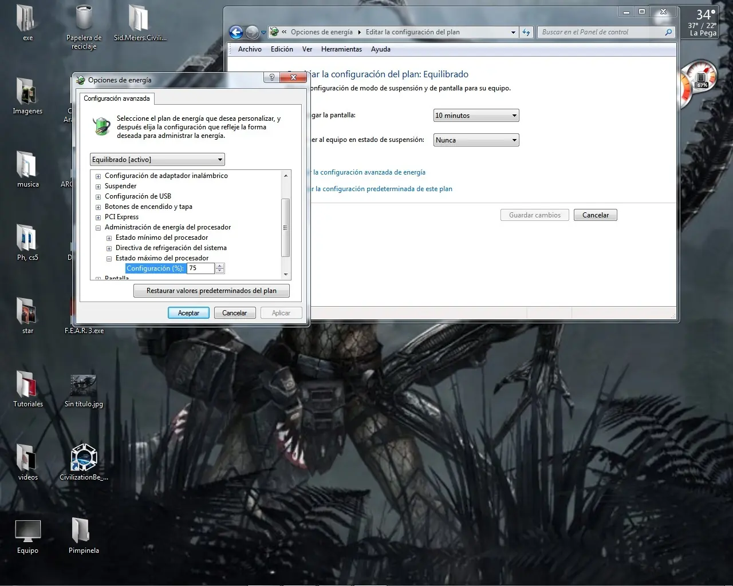Expand Botones de encendido y tapa
Screen dimensions: 733x586
click(98, 207)
